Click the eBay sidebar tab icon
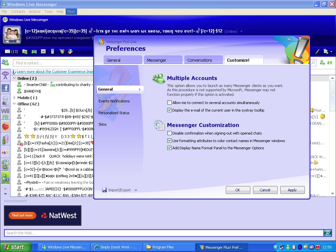This screenshot has height=252, width=336. coord(5,152)
